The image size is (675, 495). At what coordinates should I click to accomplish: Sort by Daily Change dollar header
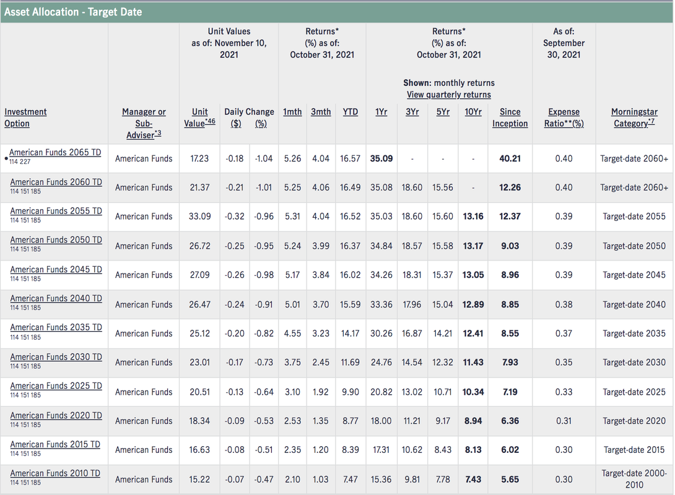coord(235,123)
